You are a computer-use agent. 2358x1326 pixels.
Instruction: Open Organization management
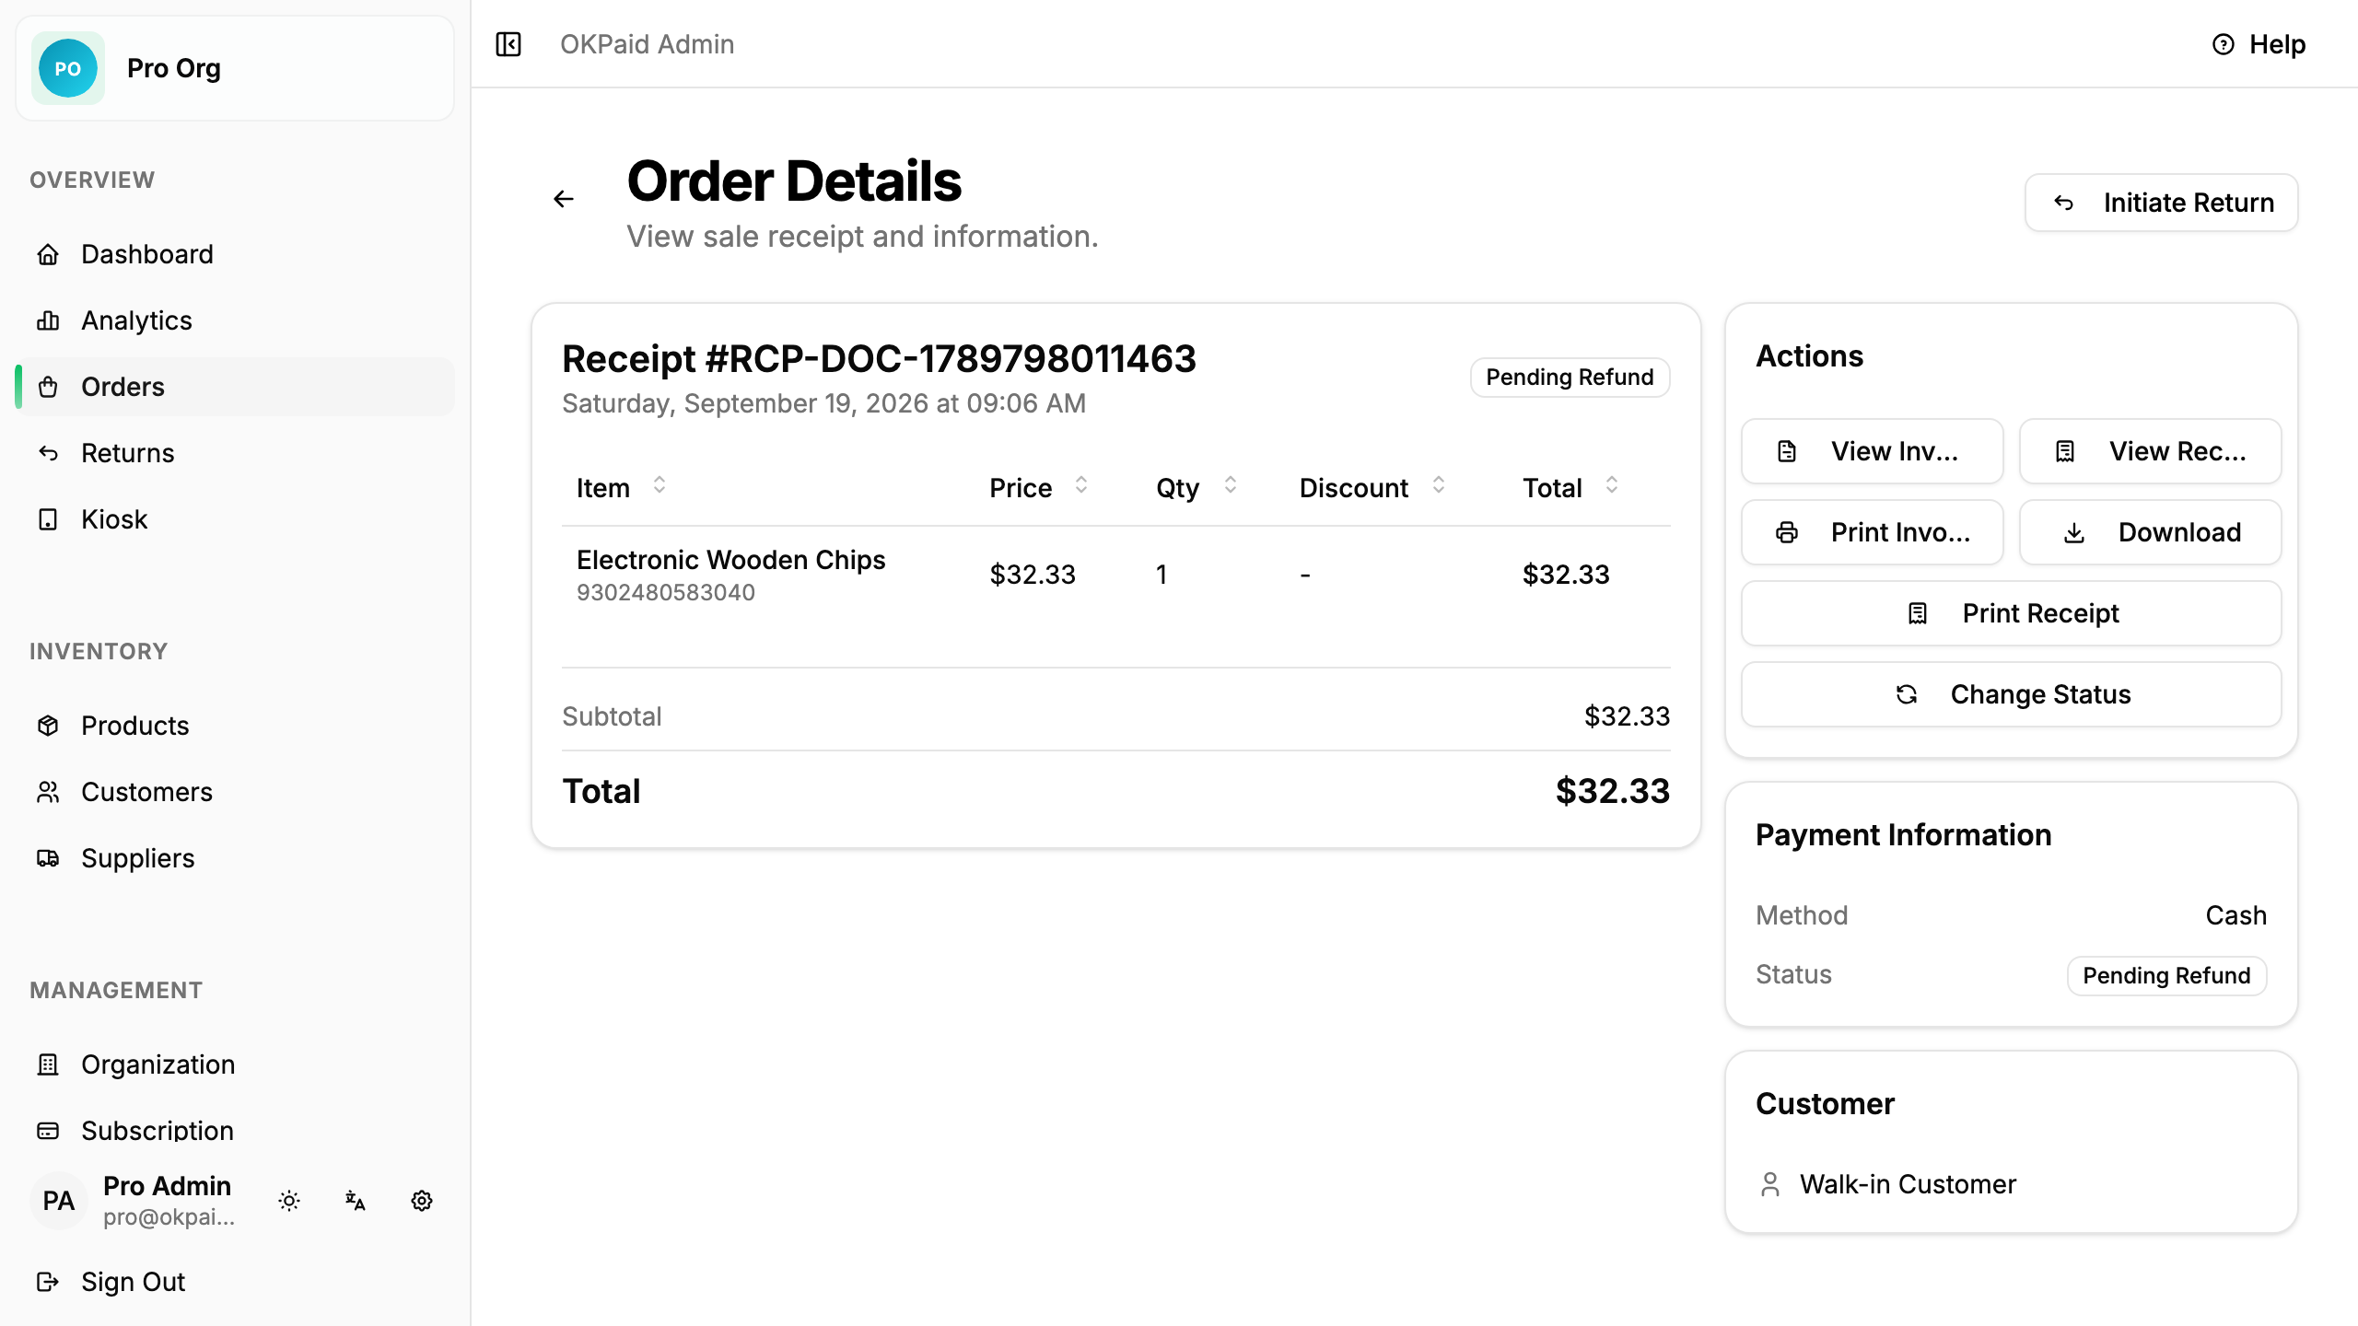coord(235,1064)
